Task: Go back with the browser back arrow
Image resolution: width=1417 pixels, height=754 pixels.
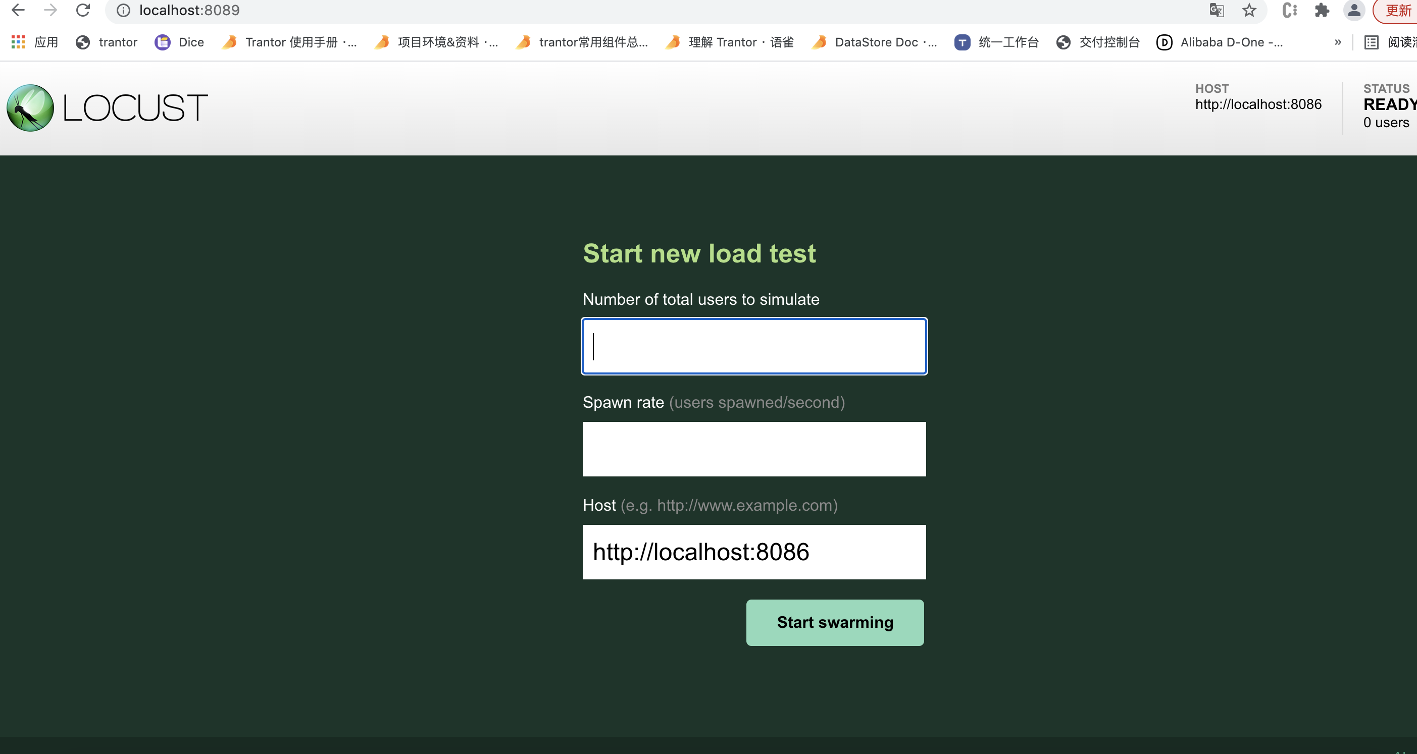Action: [18, 10]
